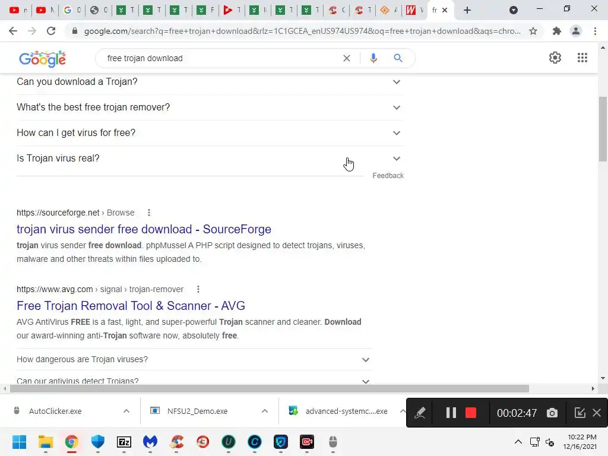Click the address bar URL
Image resolution: width=608 pixels, height=456 pixels.
[x=302, y=31]
